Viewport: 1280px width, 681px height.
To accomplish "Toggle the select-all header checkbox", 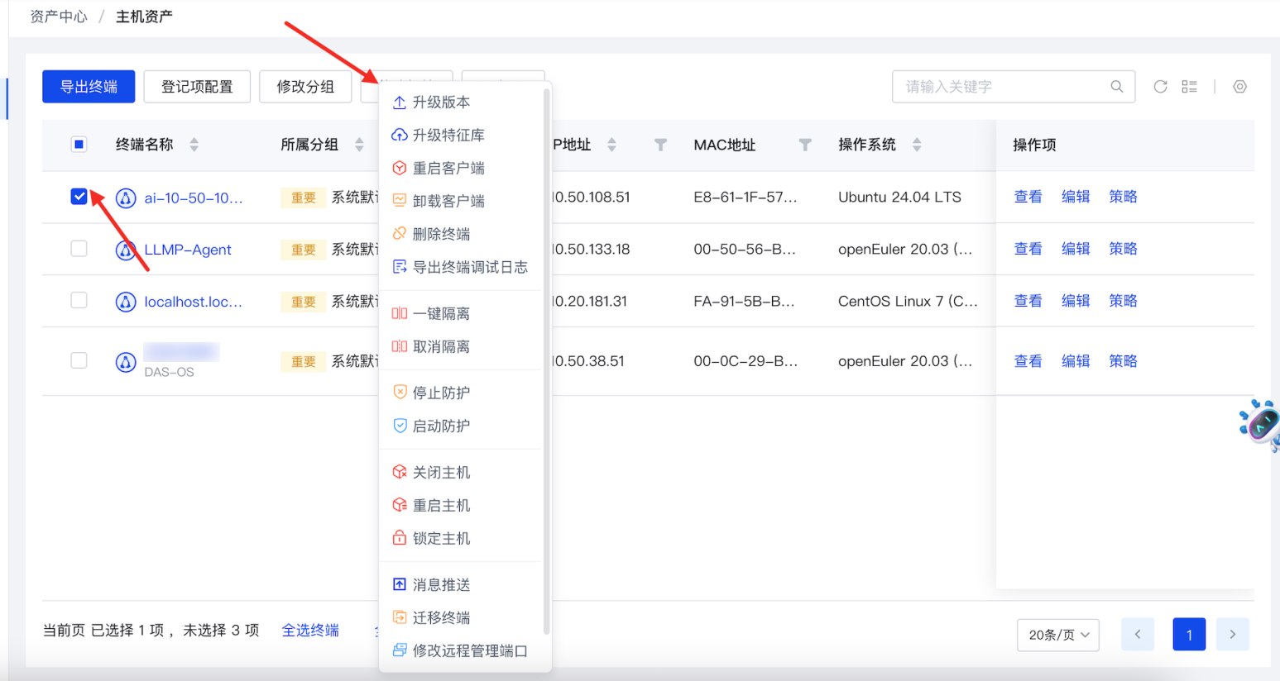I will (x=79, y=145).
